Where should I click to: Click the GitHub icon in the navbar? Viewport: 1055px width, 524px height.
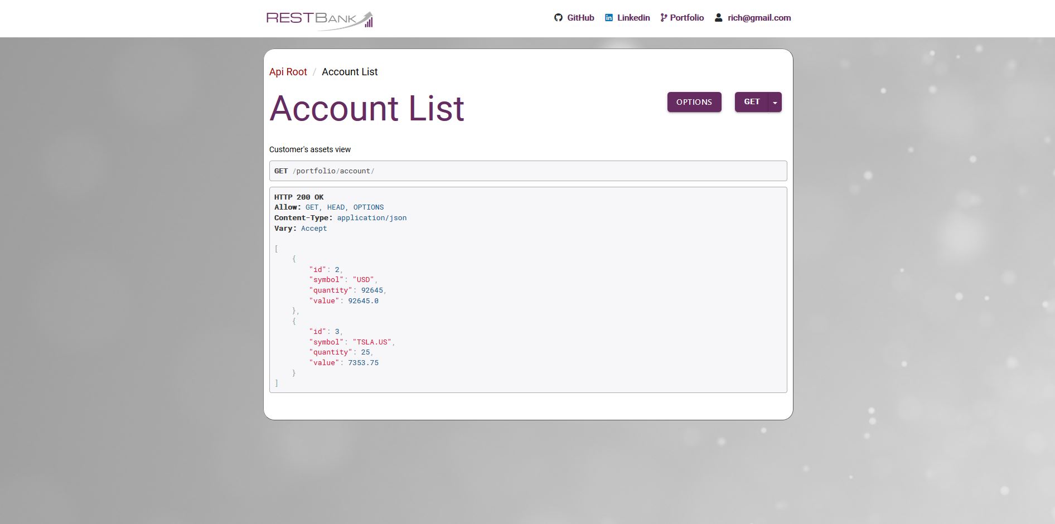(558, 17)
